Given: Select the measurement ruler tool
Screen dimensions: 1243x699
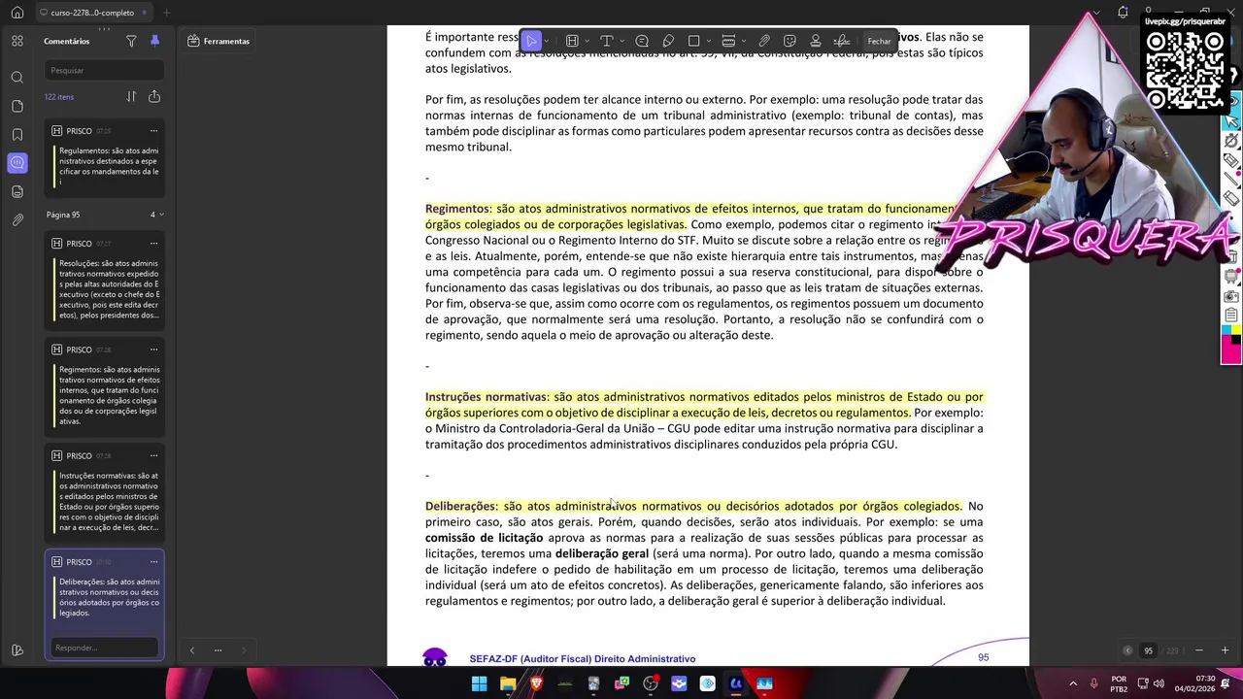Looking at the screenshot, I should click(x=728, y=41).
